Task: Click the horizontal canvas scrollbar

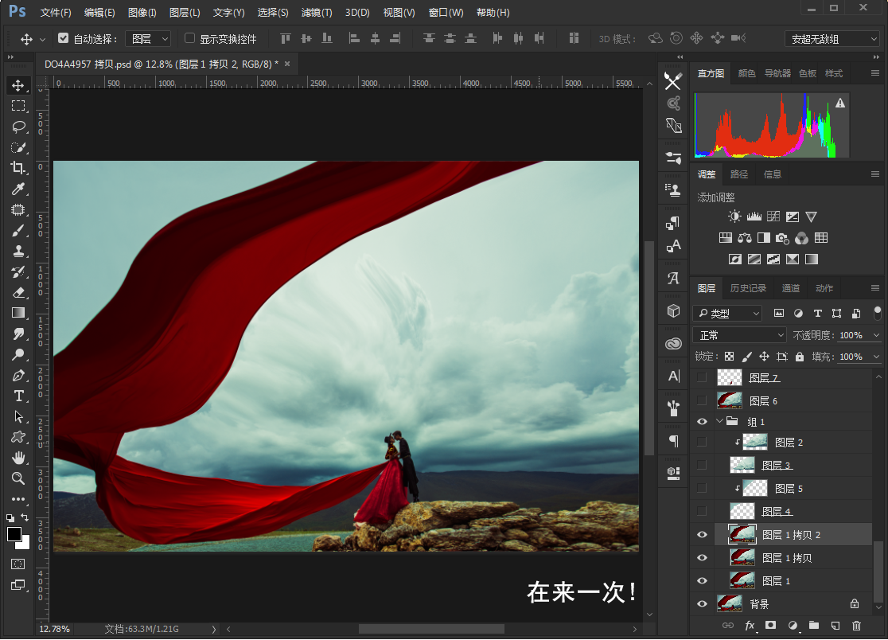Action: pos(431,629)
